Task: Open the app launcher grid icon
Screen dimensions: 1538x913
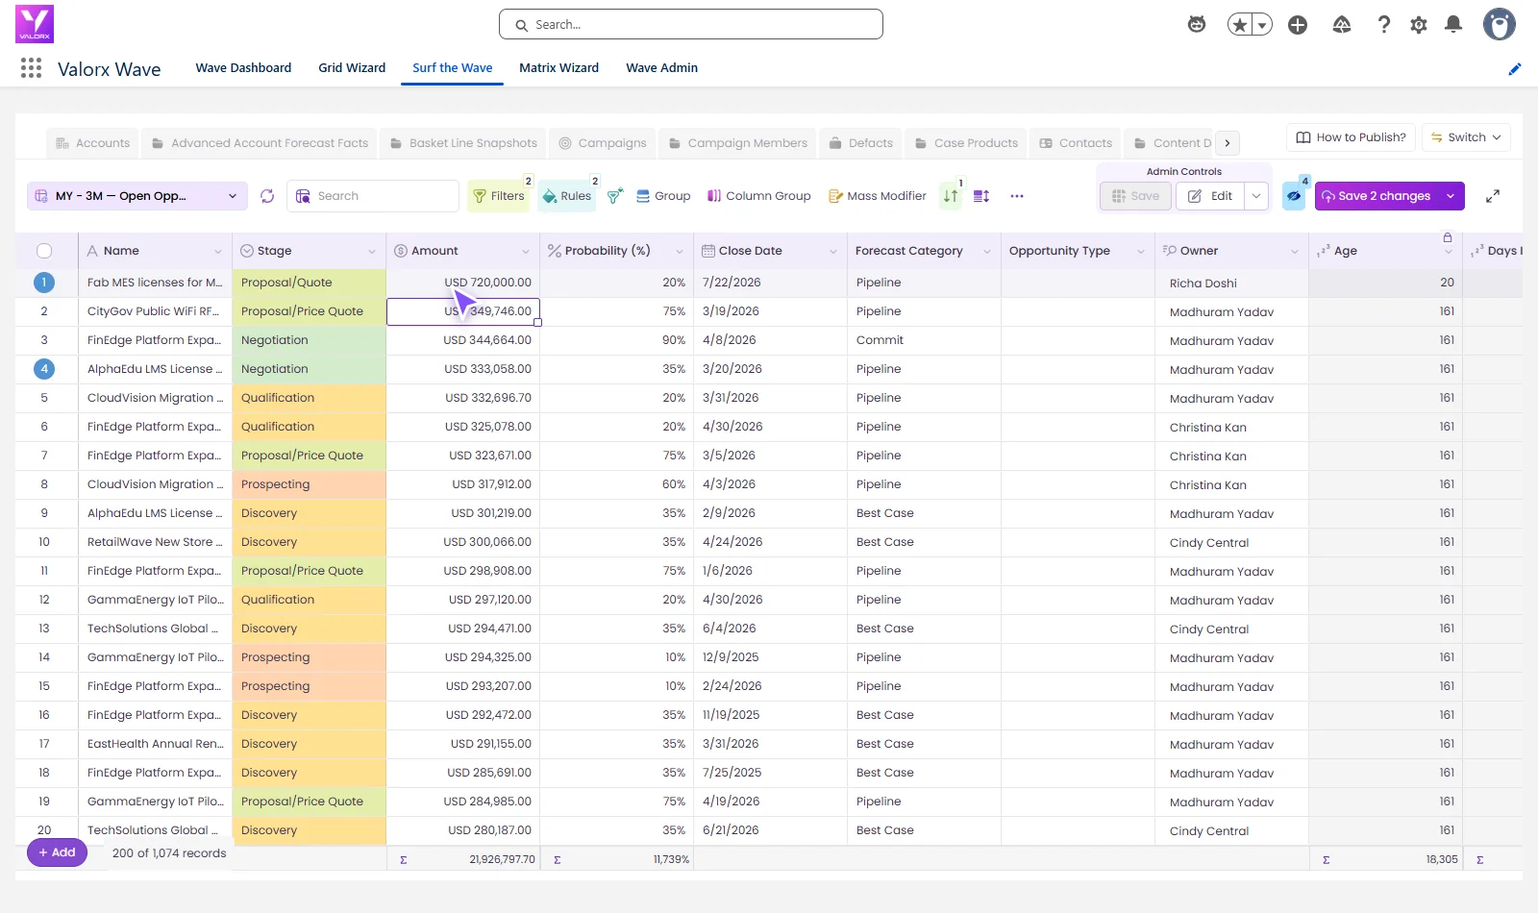Action: tap(31, 67)
